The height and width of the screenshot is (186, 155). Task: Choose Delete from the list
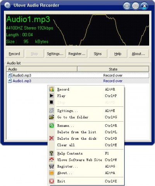(86, 132)
